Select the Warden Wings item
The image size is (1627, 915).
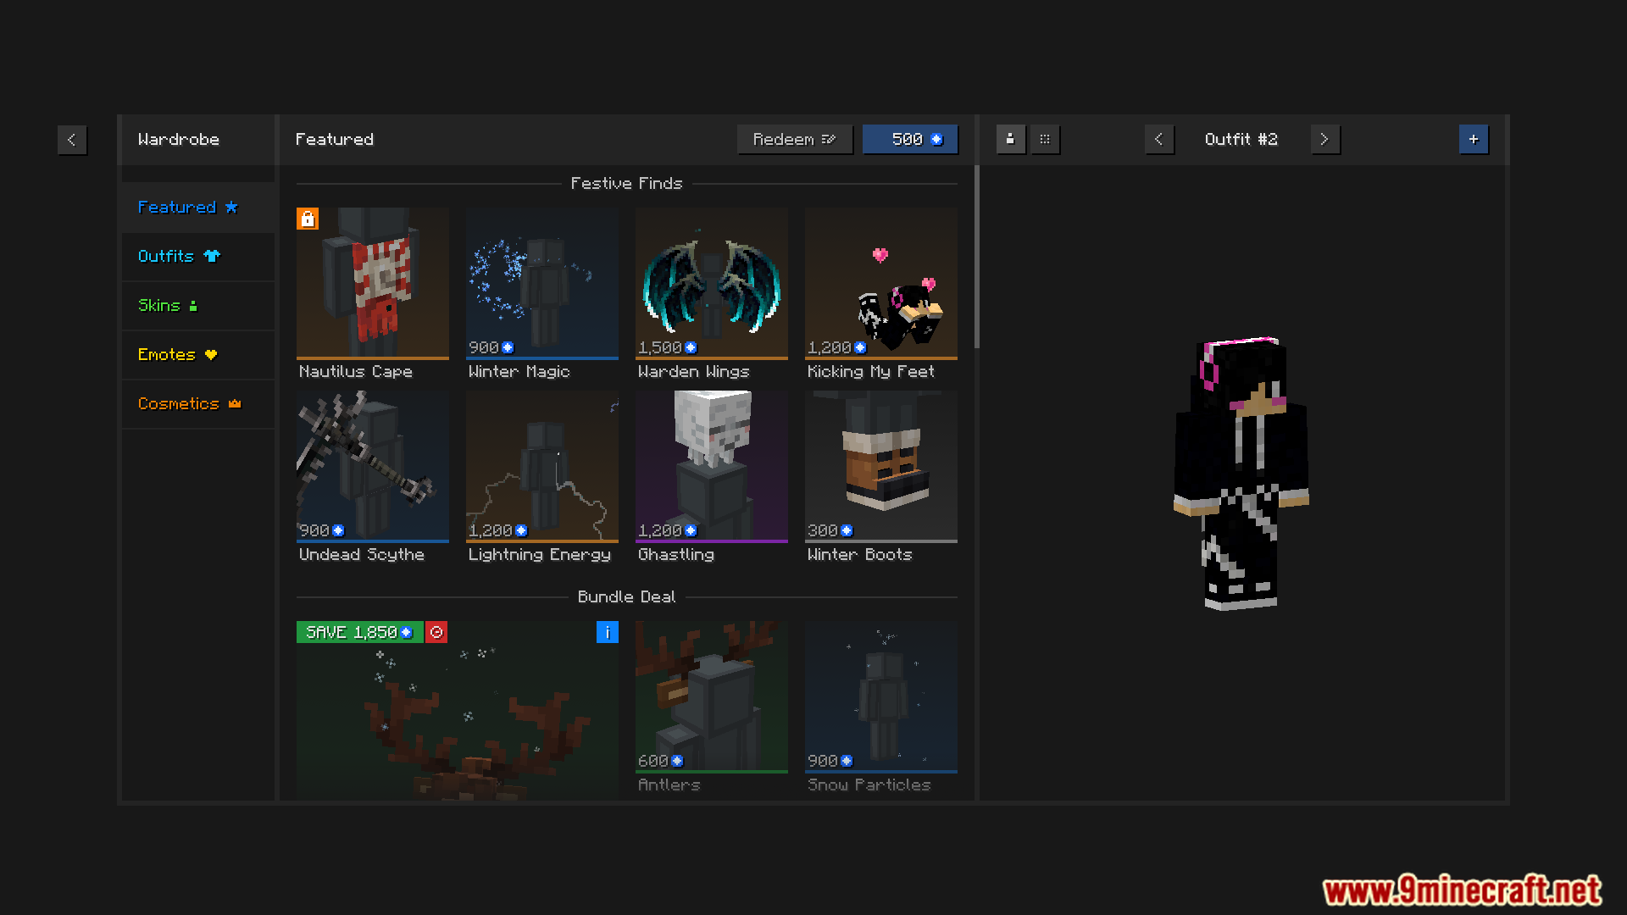711,284
